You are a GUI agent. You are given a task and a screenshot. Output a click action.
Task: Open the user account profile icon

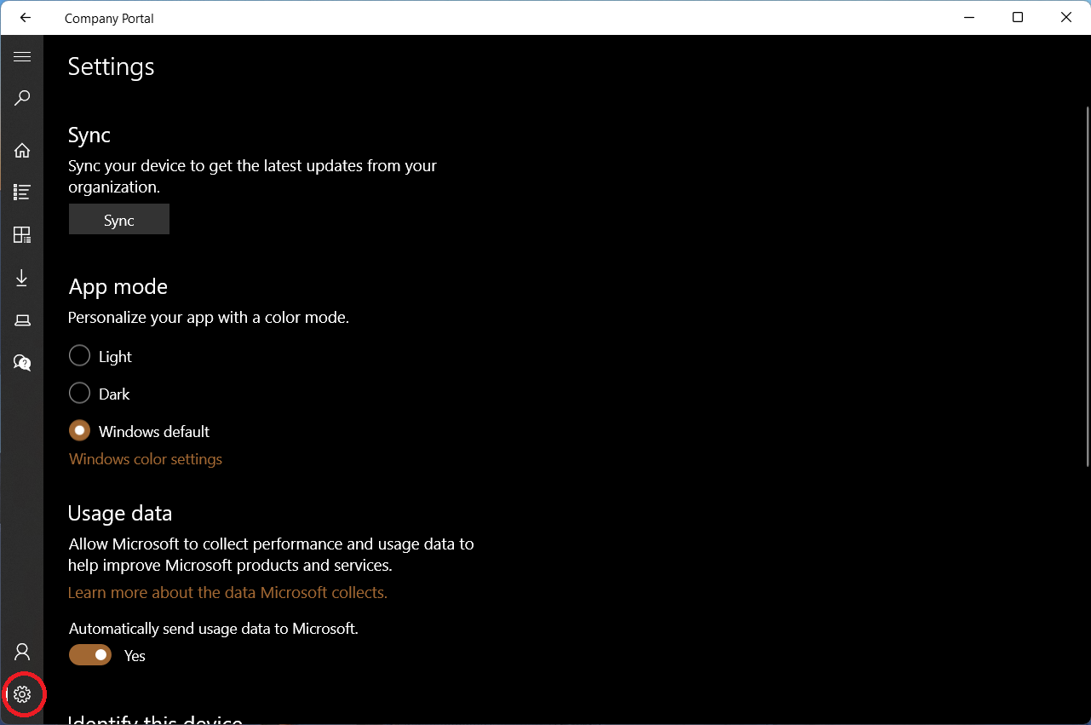22,652
